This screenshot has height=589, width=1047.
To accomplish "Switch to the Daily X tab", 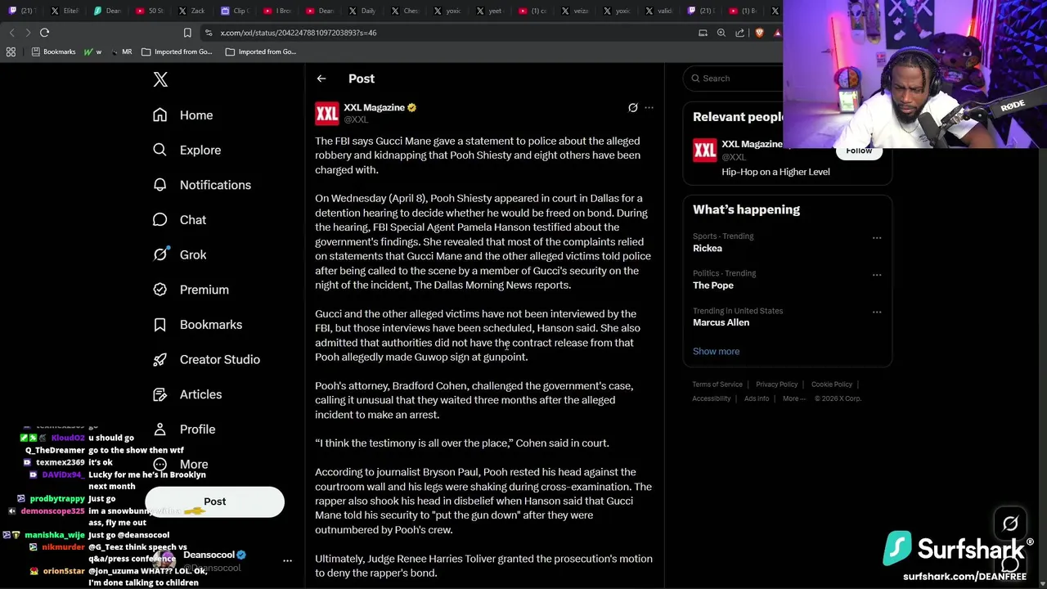I will click(x=362, y=11).
